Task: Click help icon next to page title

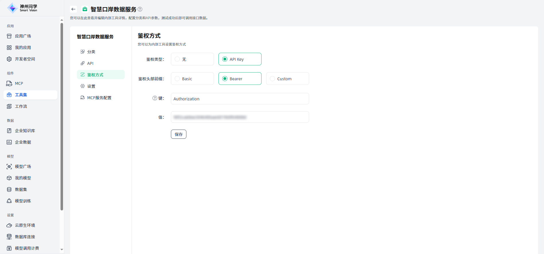Action: coord(140,9)
